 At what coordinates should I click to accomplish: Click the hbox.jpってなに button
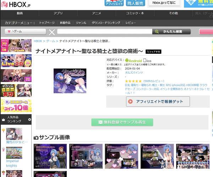164,3
